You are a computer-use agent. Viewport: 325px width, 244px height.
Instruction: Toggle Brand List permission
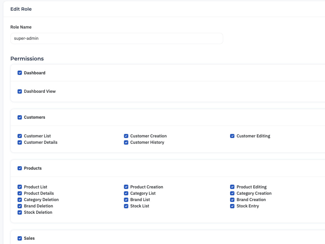[x=126, y=200]
